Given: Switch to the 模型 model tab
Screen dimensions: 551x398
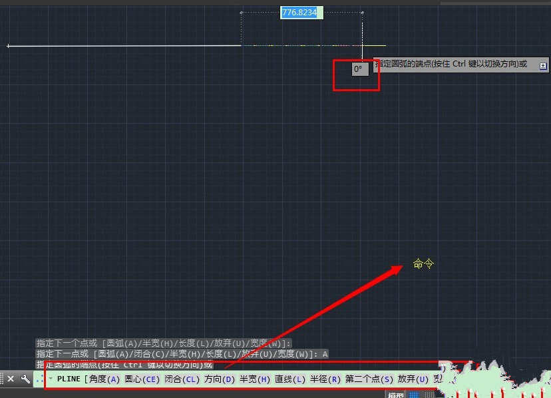Looking at the screenshot, I should (397, 395).
